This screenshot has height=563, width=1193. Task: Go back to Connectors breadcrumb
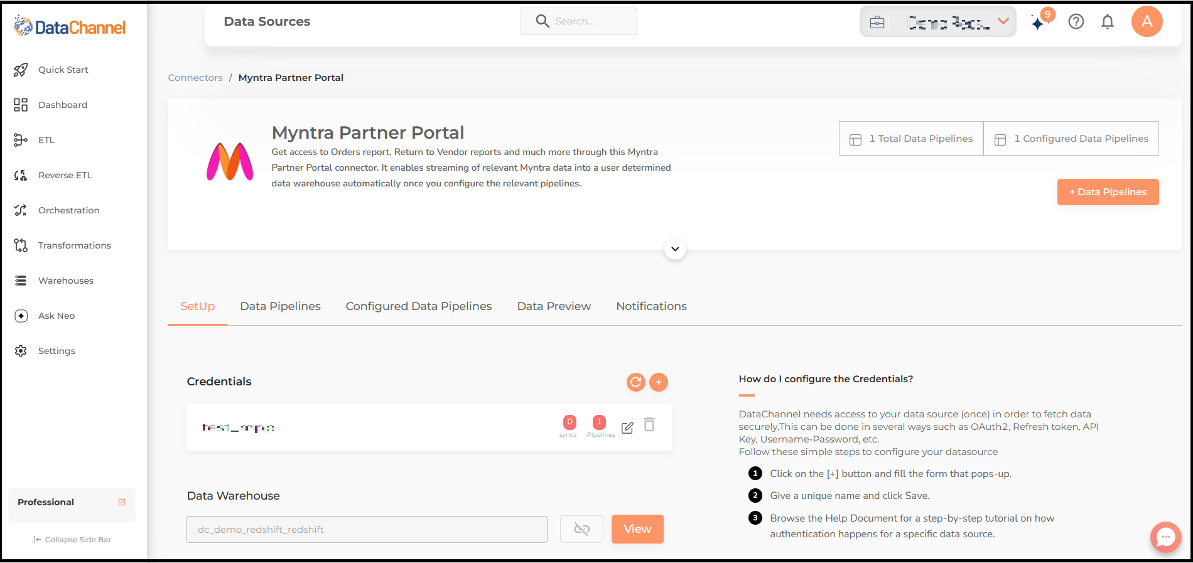(x=195, y=78)
